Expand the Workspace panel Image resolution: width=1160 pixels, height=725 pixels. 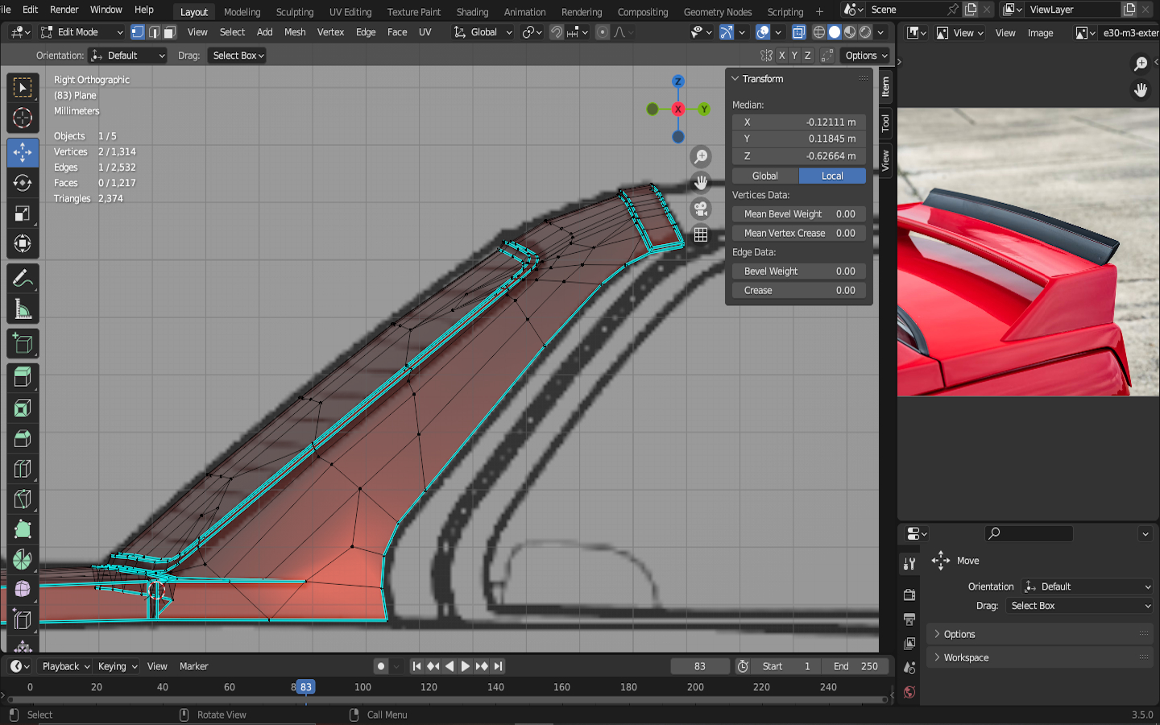click(x=966, y=657)
